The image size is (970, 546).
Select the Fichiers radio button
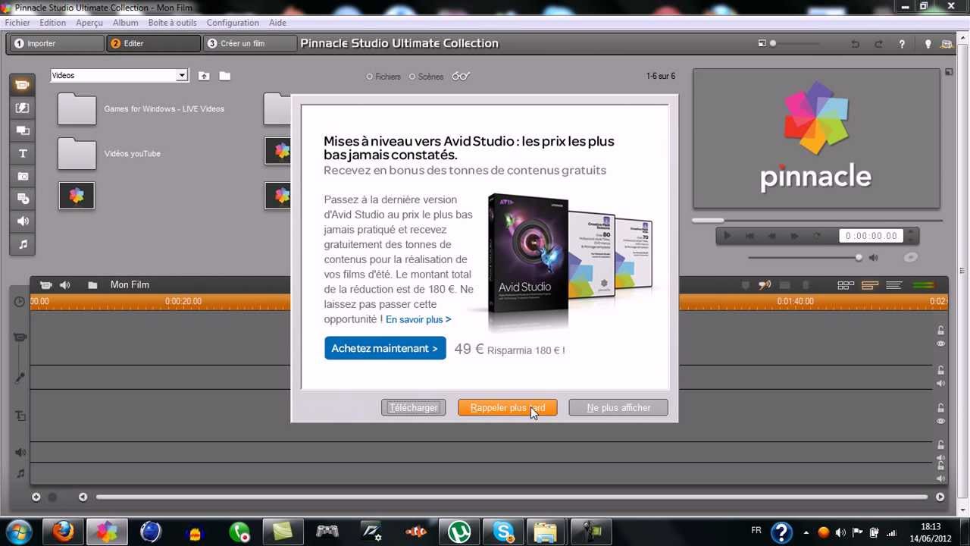pos(370,77)
